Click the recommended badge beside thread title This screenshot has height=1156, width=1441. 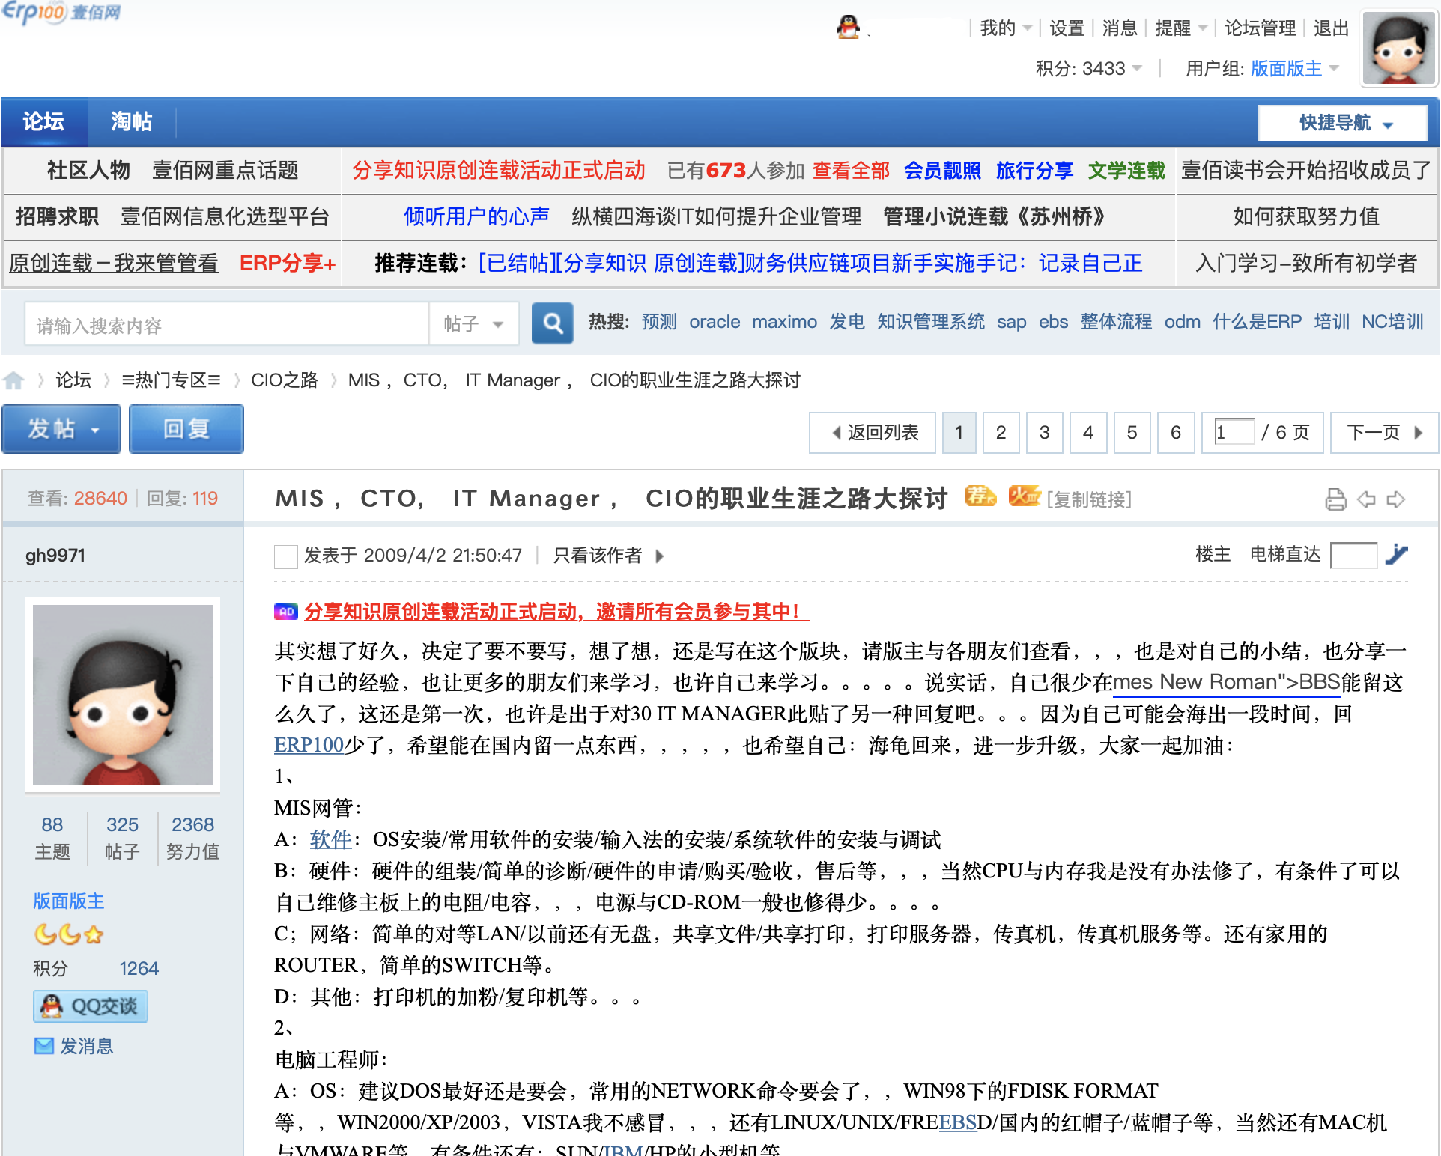tap(980, 496)
